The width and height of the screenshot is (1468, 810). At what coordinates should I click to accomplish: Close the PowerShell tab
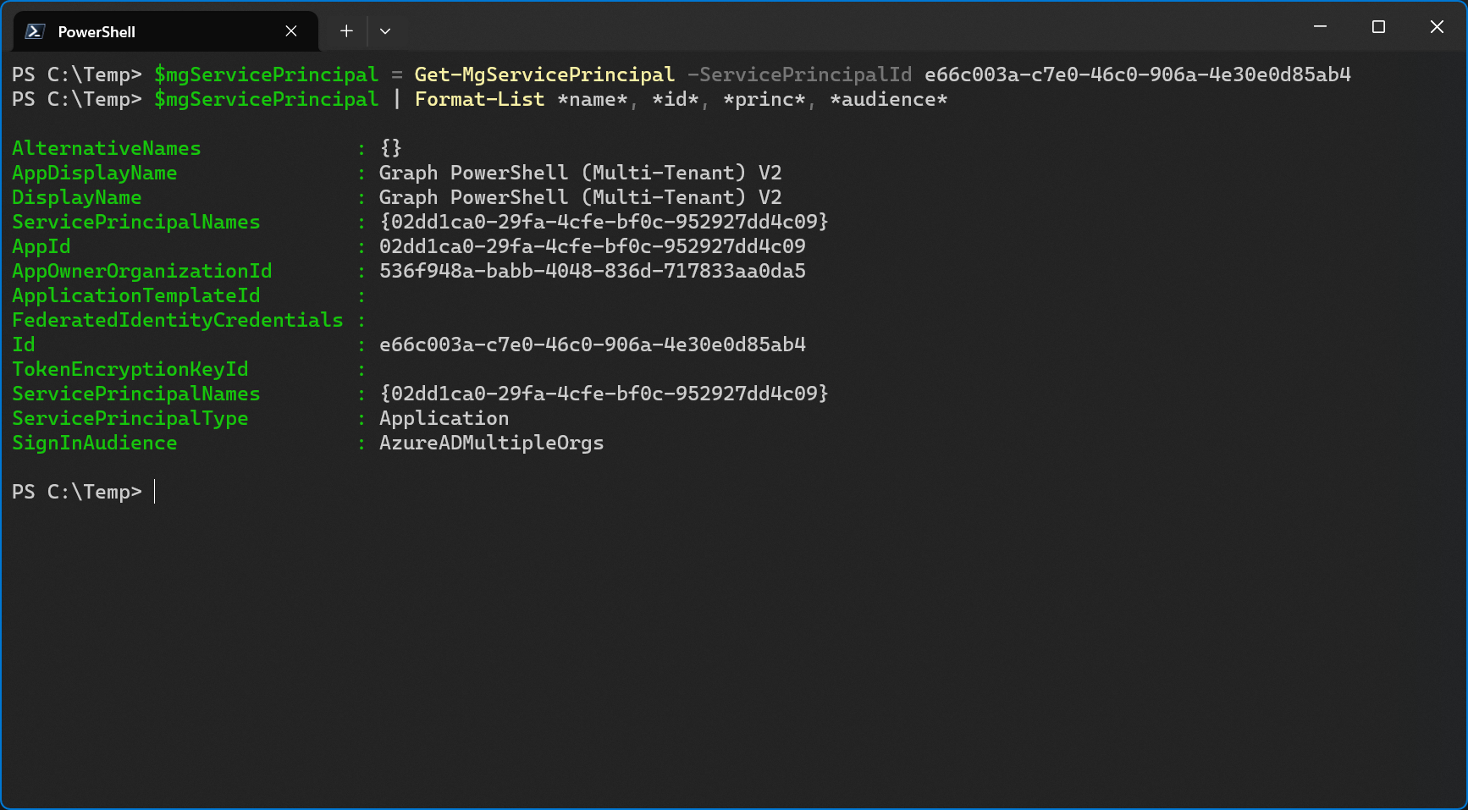pyautogui.click(x=291, y=31)
